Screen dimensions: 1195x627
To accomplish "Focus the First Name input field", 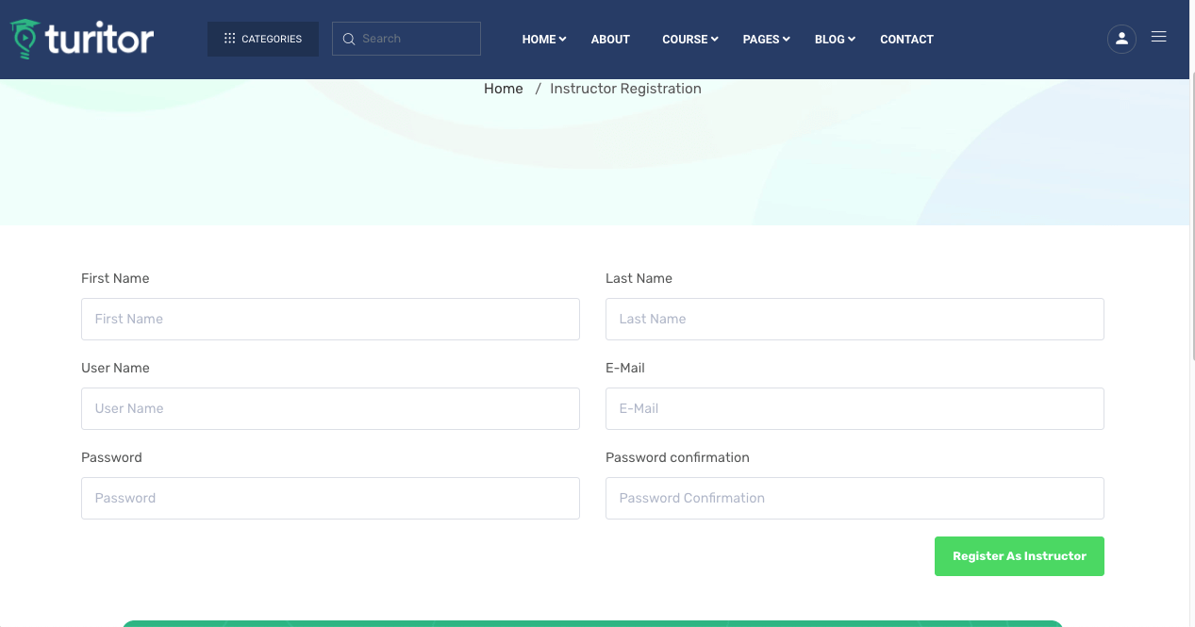I will pos(330,319).
